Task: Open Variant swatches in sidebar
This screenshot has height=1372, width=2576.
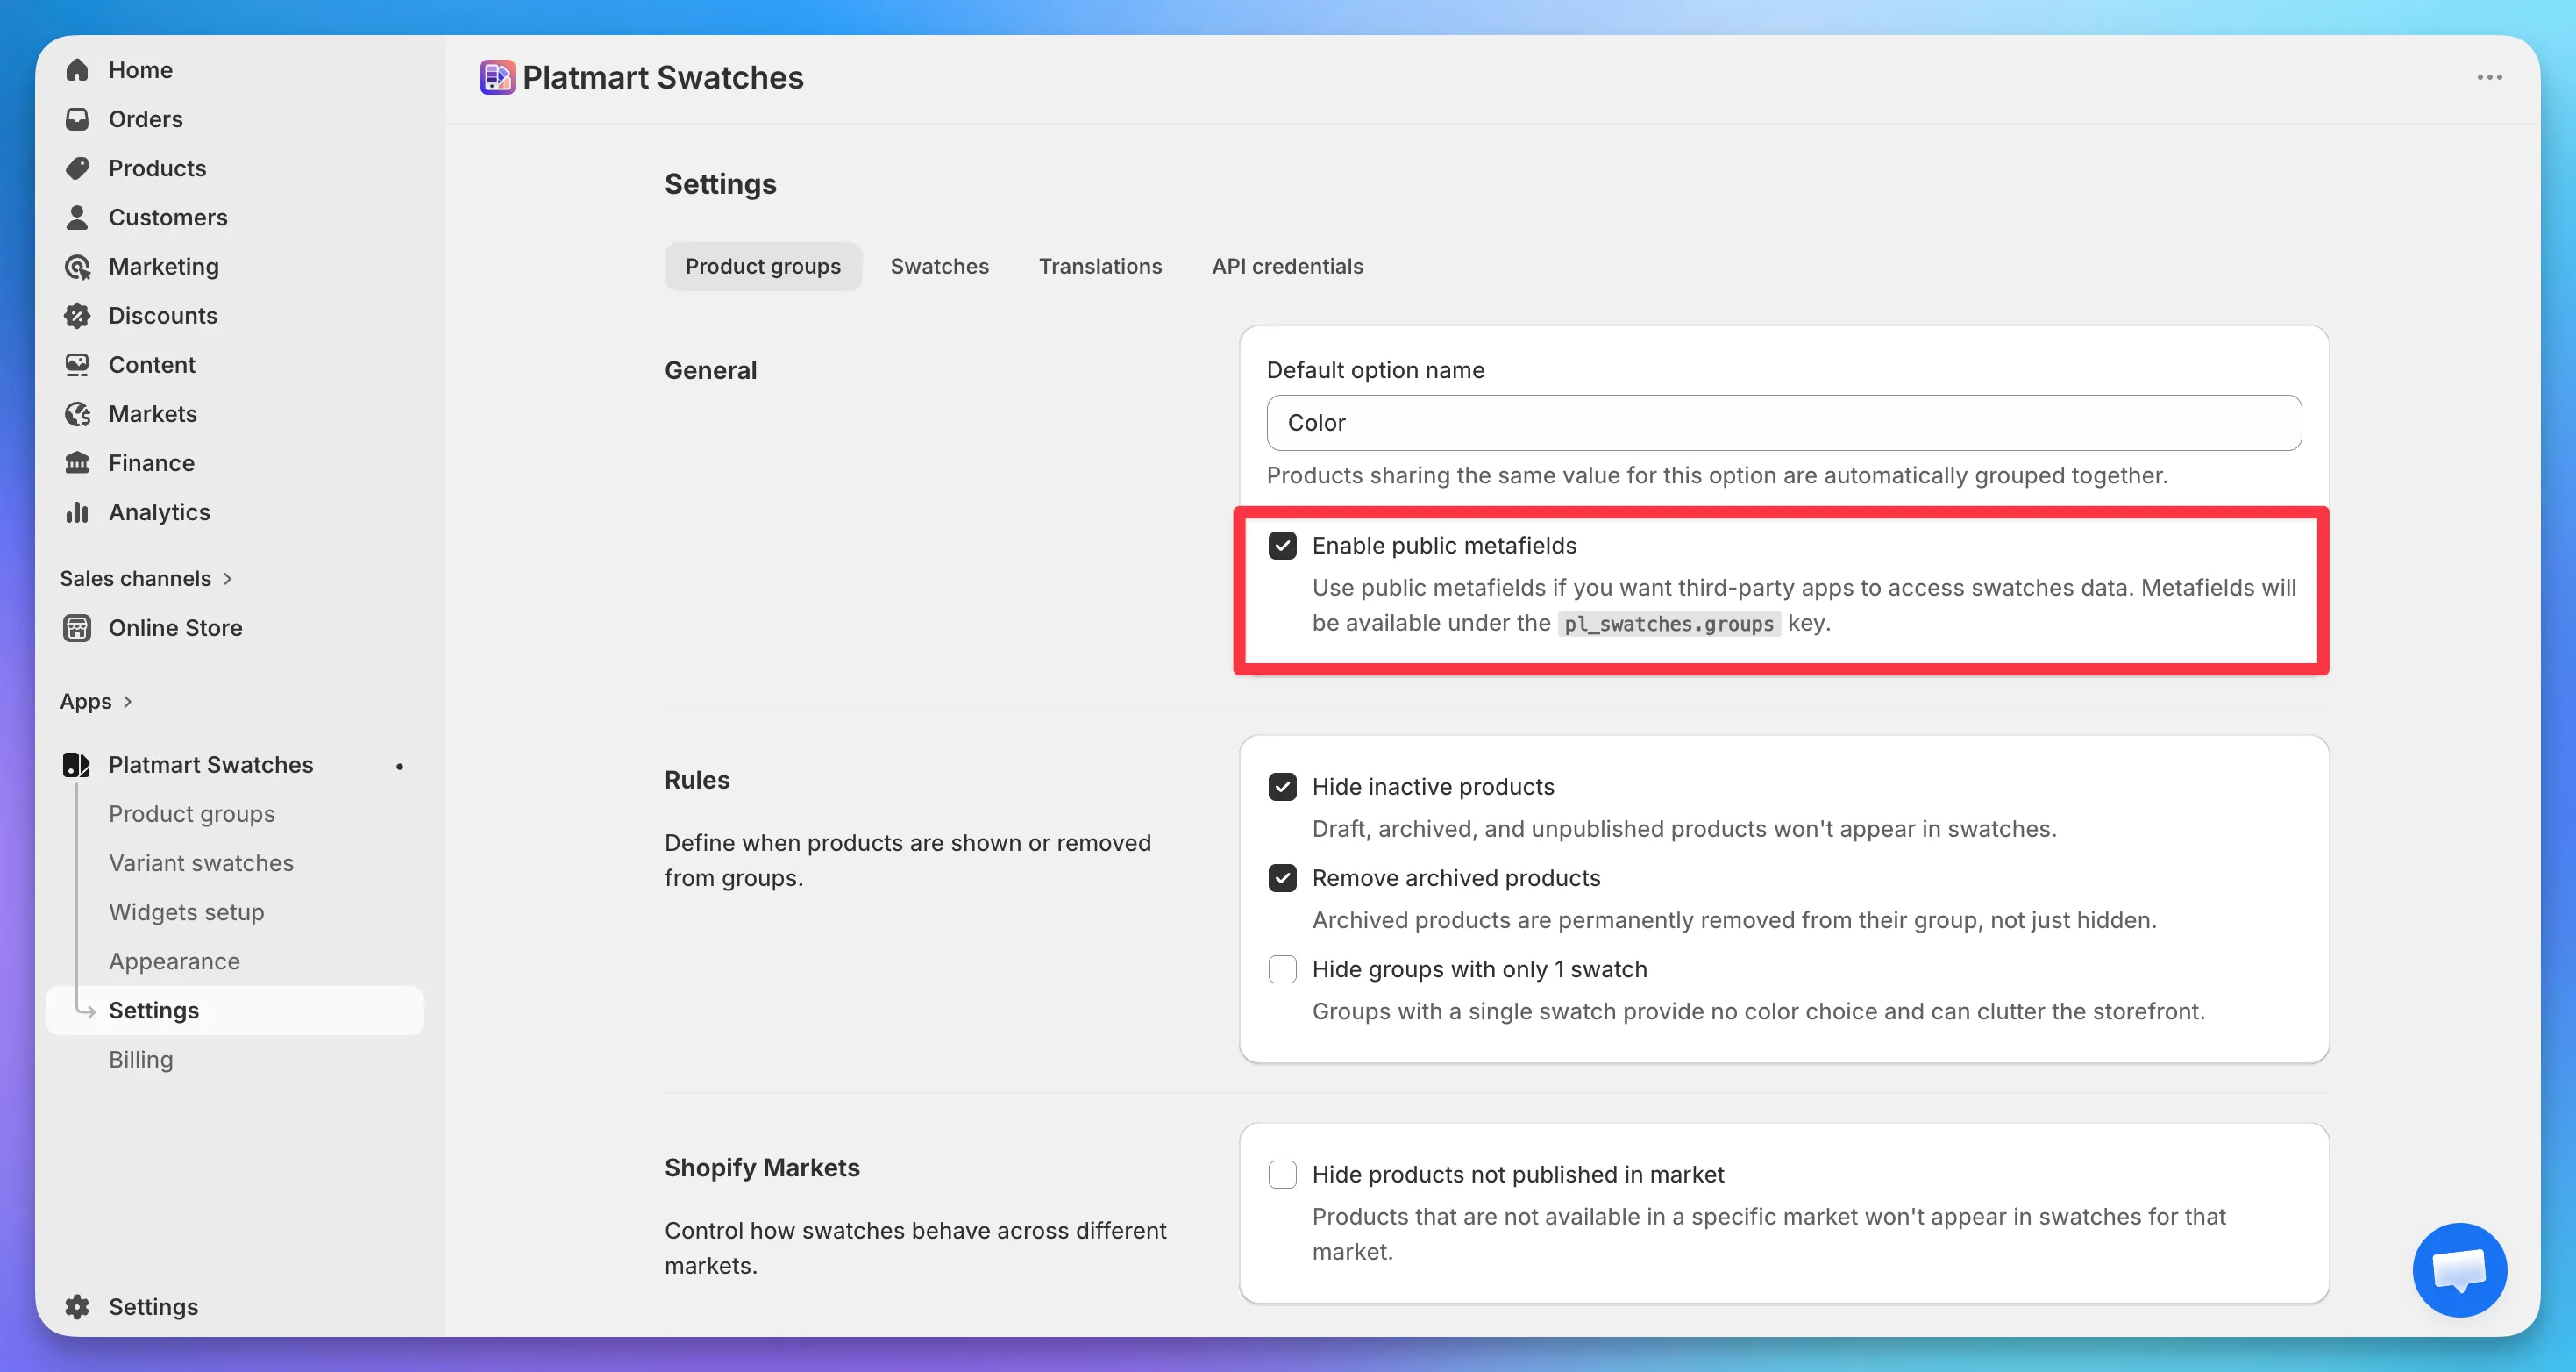Action: 201,862
